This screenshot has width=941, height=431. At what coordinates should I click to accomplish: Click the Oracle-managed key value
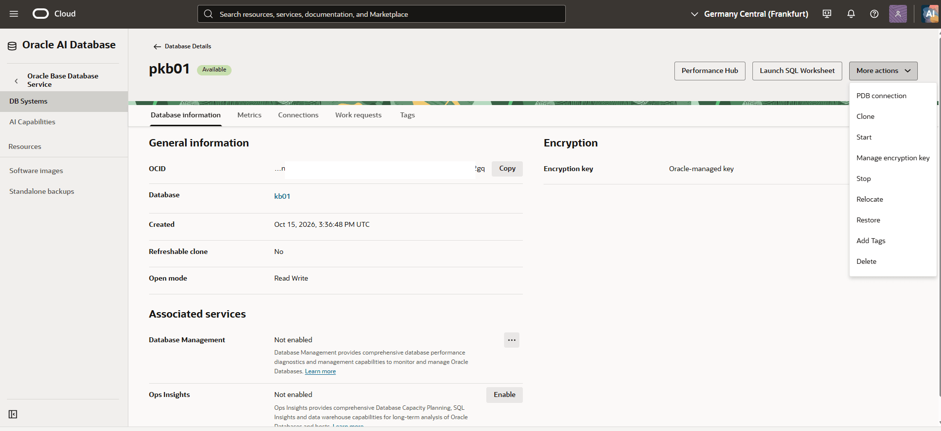[701, 169]
